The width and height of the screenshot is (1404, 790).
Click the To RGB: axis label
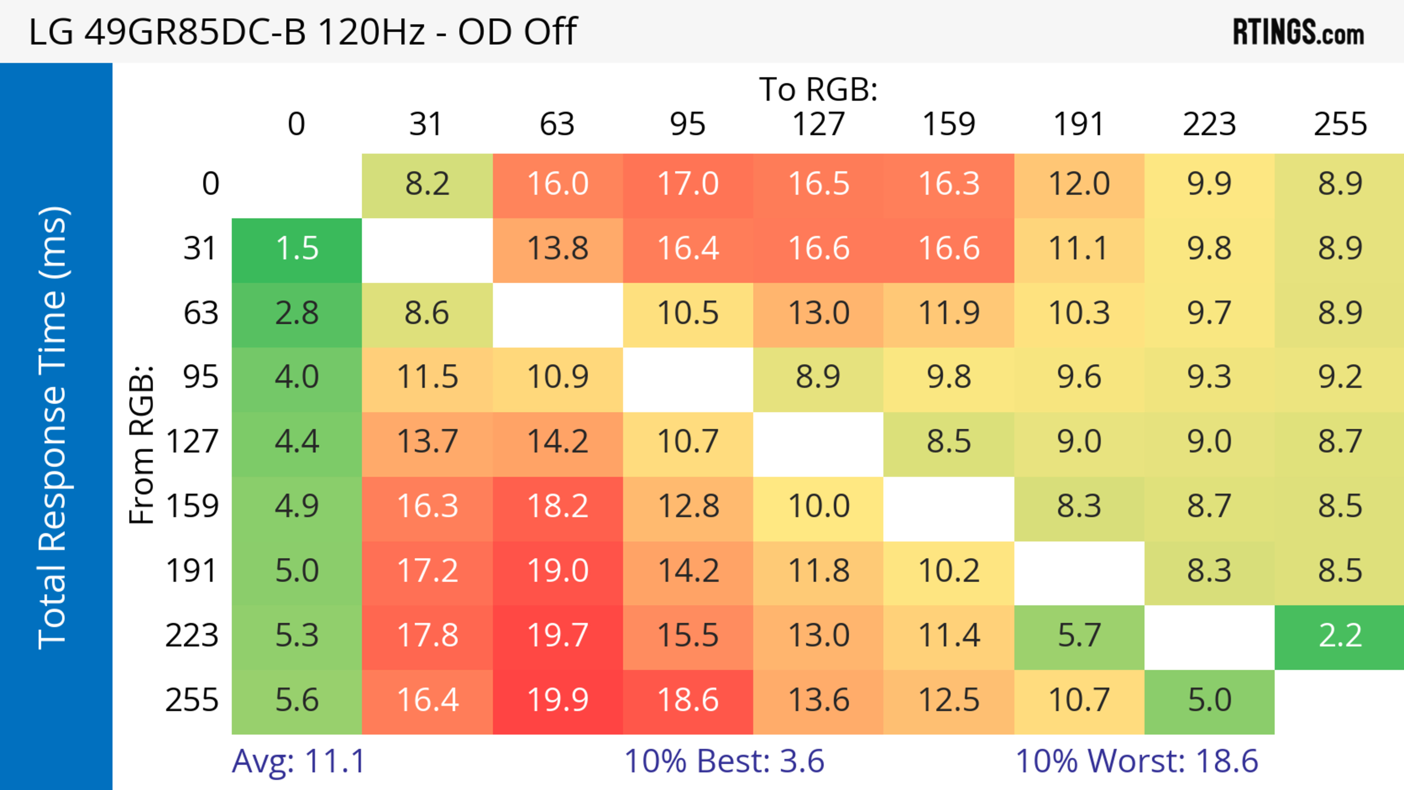(818, 89)
